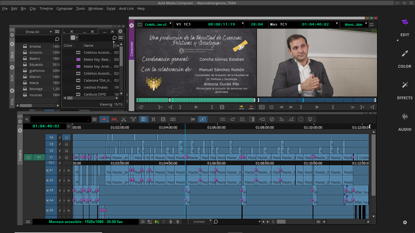
Task: Click the search magnifier in the open bin
Action: (x=114, y=38)
